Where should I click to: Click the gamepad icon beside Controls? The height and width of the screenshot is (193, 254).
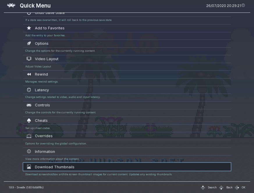[x=29, y=105]
